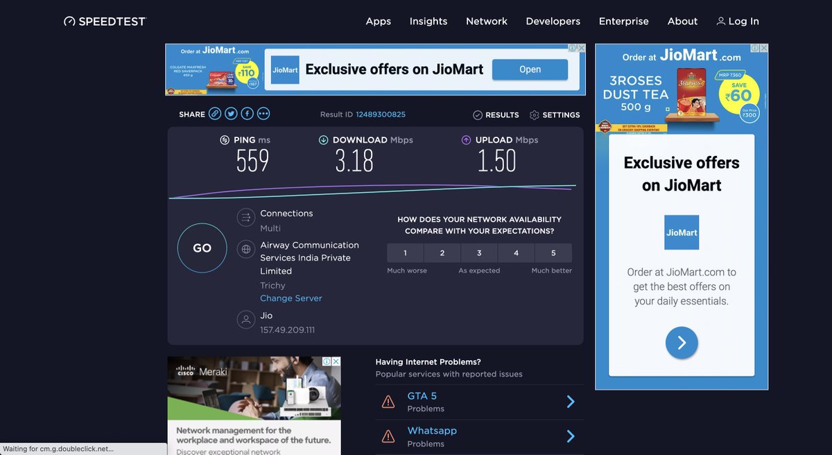Click chevron next to Whatsapp
This screenshot has height=455, width=832.
(571, 436)
